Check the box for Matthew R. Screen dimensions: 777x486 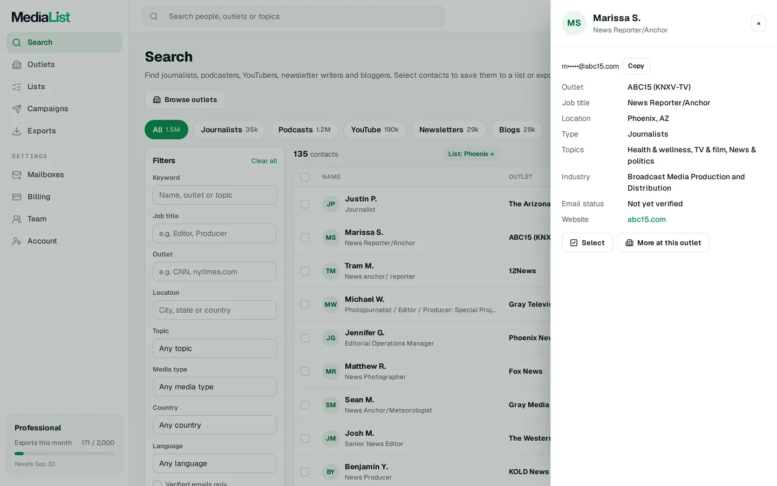click(305, 372)
